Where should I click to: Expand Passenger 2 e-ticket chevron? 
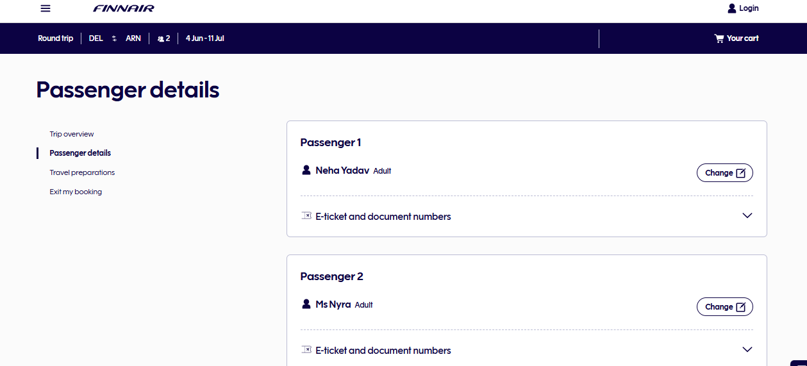pos(747,349)
